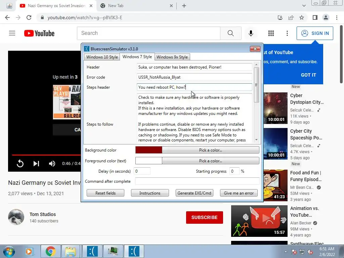
Task: Bookmark this page with star icon
Action: [302, 17]
